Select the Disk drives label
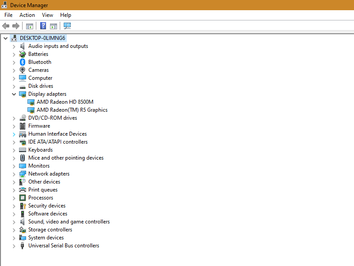 click(41, 86)
